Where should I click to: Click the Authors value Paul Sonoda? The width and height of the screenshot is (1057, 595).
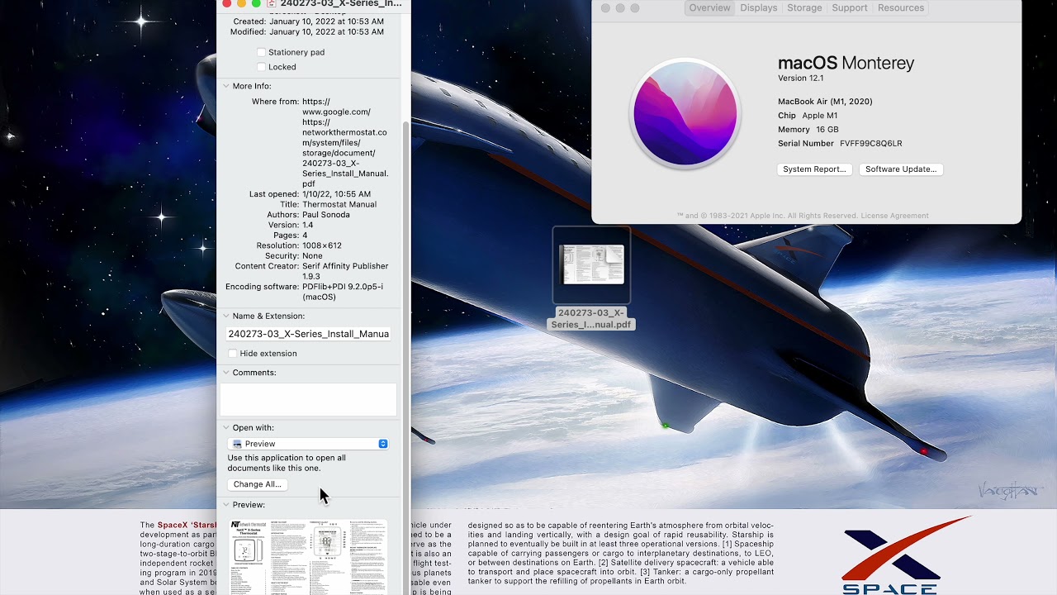pos(326,215)
